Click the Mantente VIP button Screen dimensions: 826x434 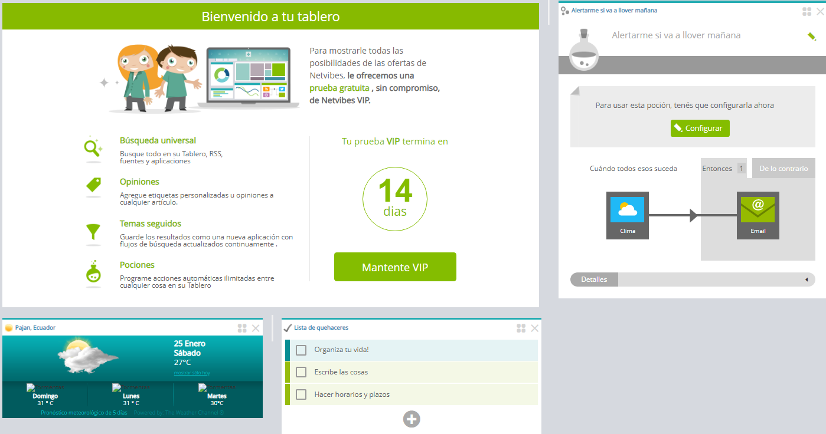coord(395,267)
